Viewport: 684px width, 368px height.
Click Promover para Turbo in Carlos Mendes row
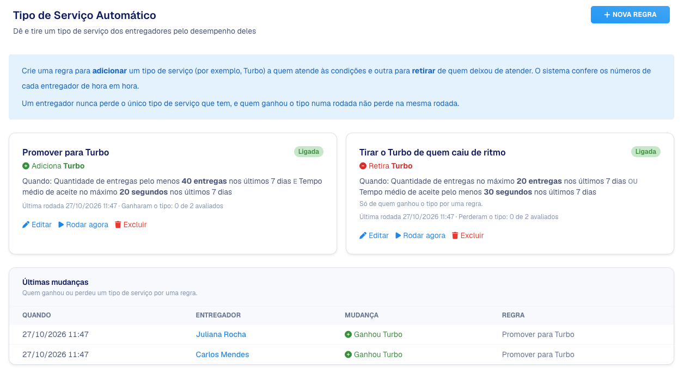[x=538, y=354]
